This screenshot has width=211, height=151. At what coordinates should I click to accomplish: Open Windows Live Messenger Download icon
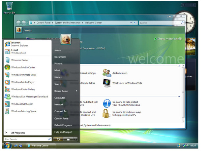pos(7,96)
